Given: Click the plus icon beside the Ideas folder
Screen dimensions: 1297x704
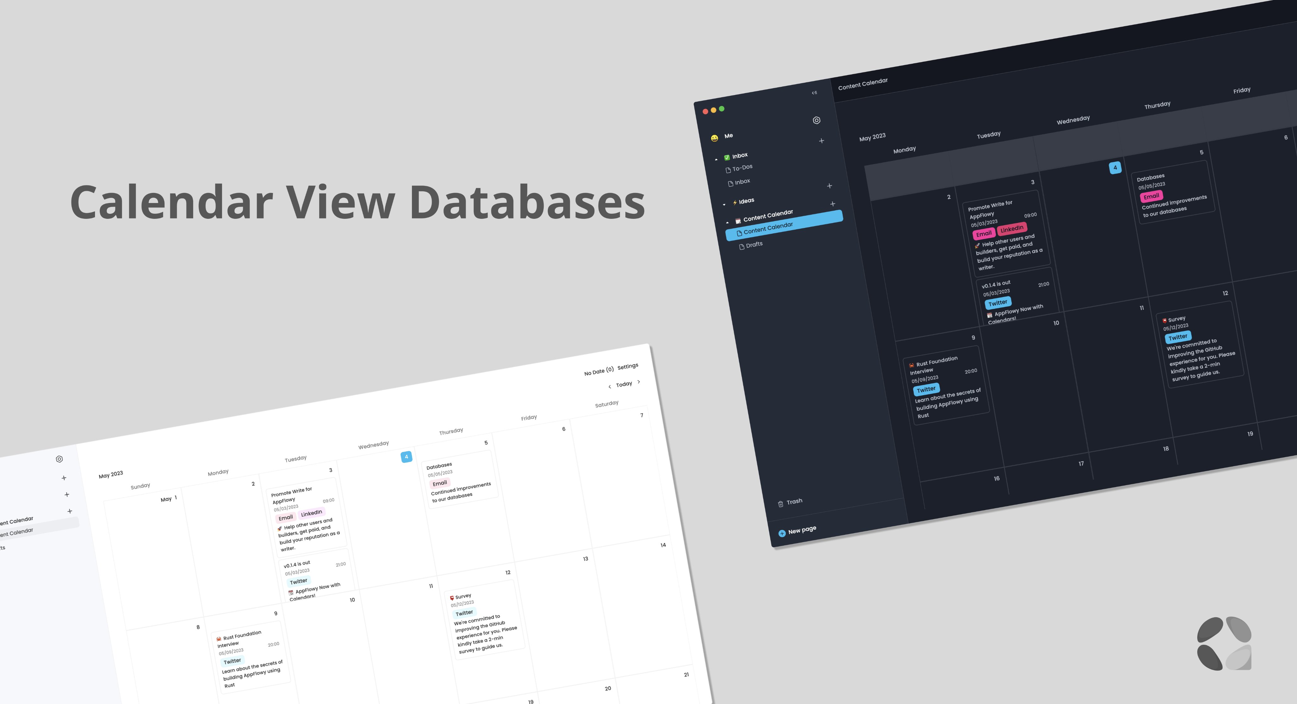Looking at the screenshot, I should click(x=832, y=204).
